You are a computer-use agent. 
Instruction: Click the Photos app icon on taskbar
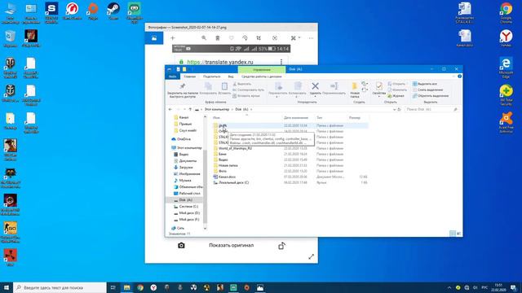click(x=260, y=287)
